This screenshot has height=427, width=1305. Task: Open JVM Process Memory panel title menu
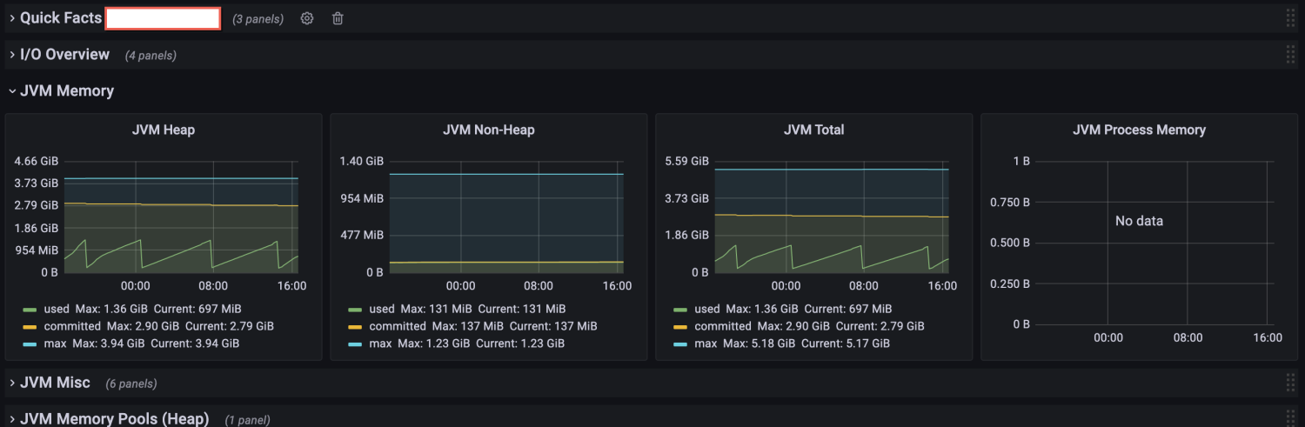(1139, 130)
